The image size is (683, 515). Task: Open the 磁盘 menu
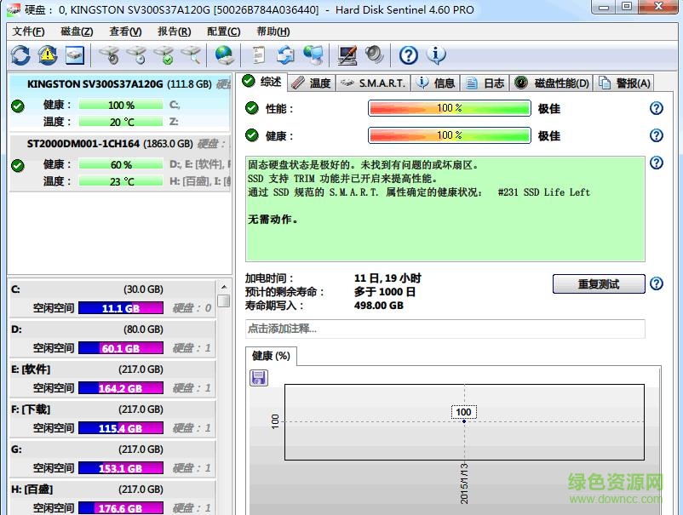tap(76, 31)
